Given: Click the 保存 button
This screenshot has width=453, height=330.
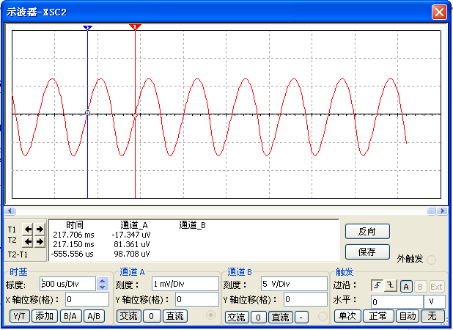Looking at the screenshot, I should (x=367, y=252).
